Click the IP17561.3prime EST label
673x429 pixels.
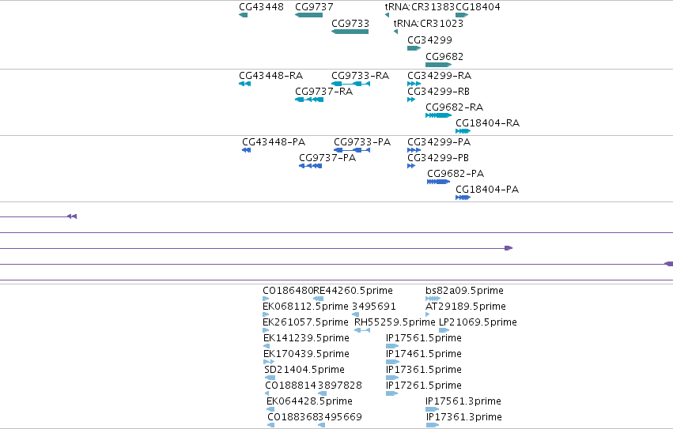pyautogui.click(x=463, y=401)
